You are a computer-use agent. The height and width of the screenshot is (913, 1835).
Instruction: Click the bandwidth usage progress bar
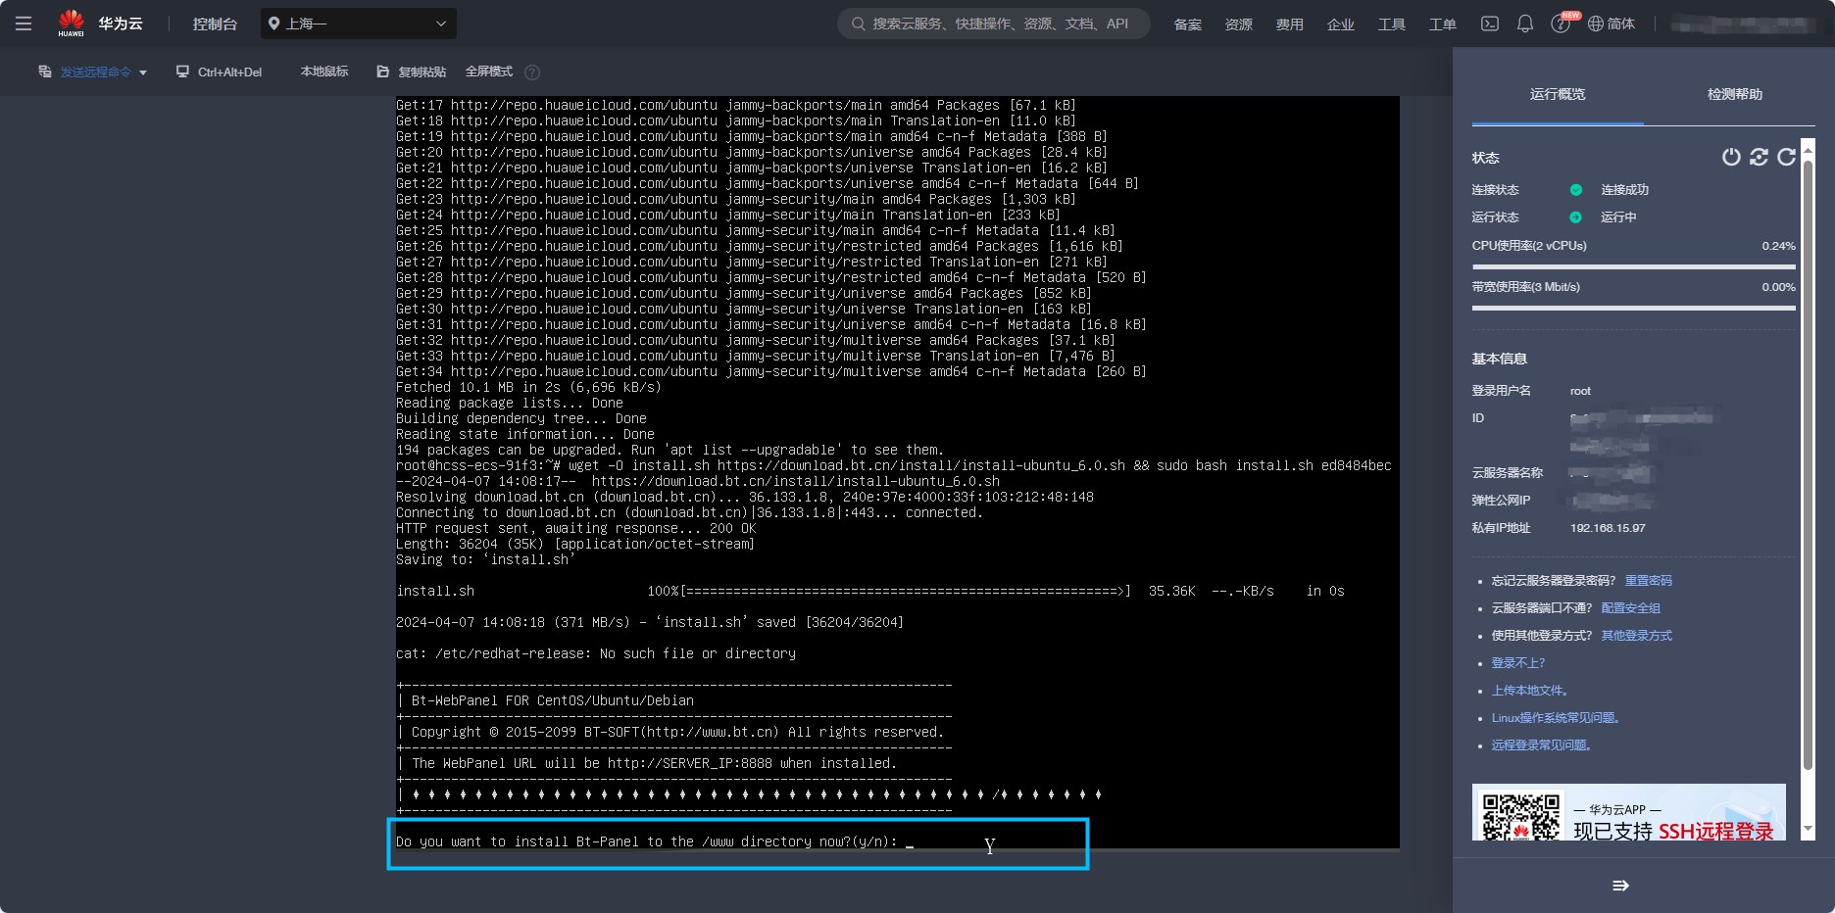[x=1633, y=308]
